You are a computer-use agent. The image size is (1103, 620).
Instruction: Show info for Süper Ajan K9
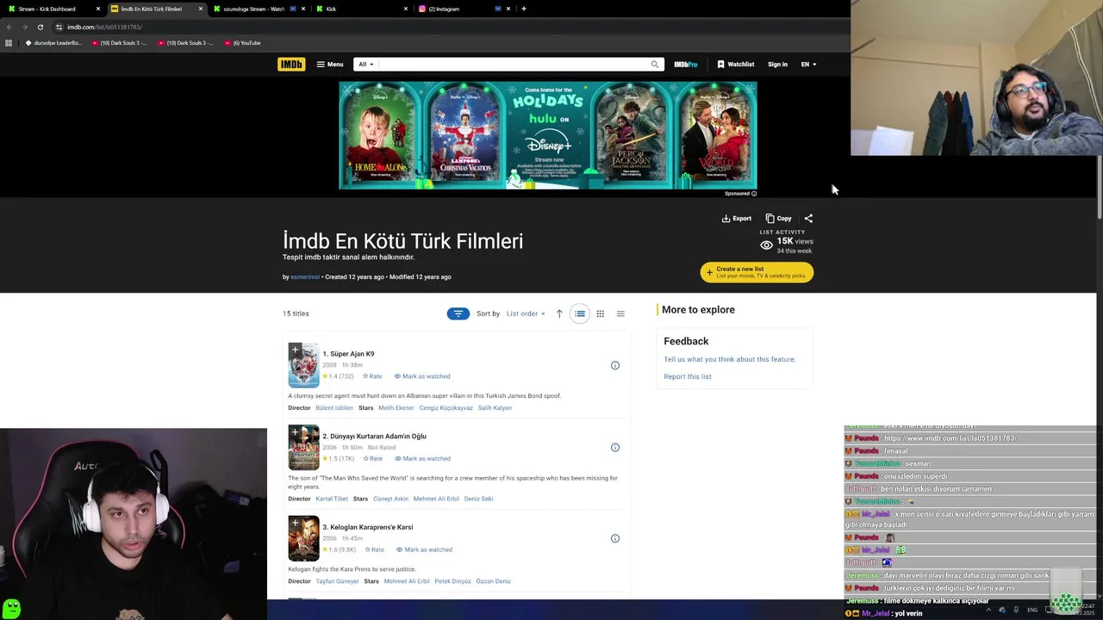[x=615, y=365]
